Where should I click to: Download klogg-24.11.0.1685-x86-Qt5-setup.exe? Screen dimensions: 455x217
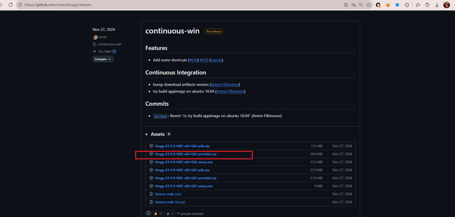pyautogui.click(x=184, y=186)
